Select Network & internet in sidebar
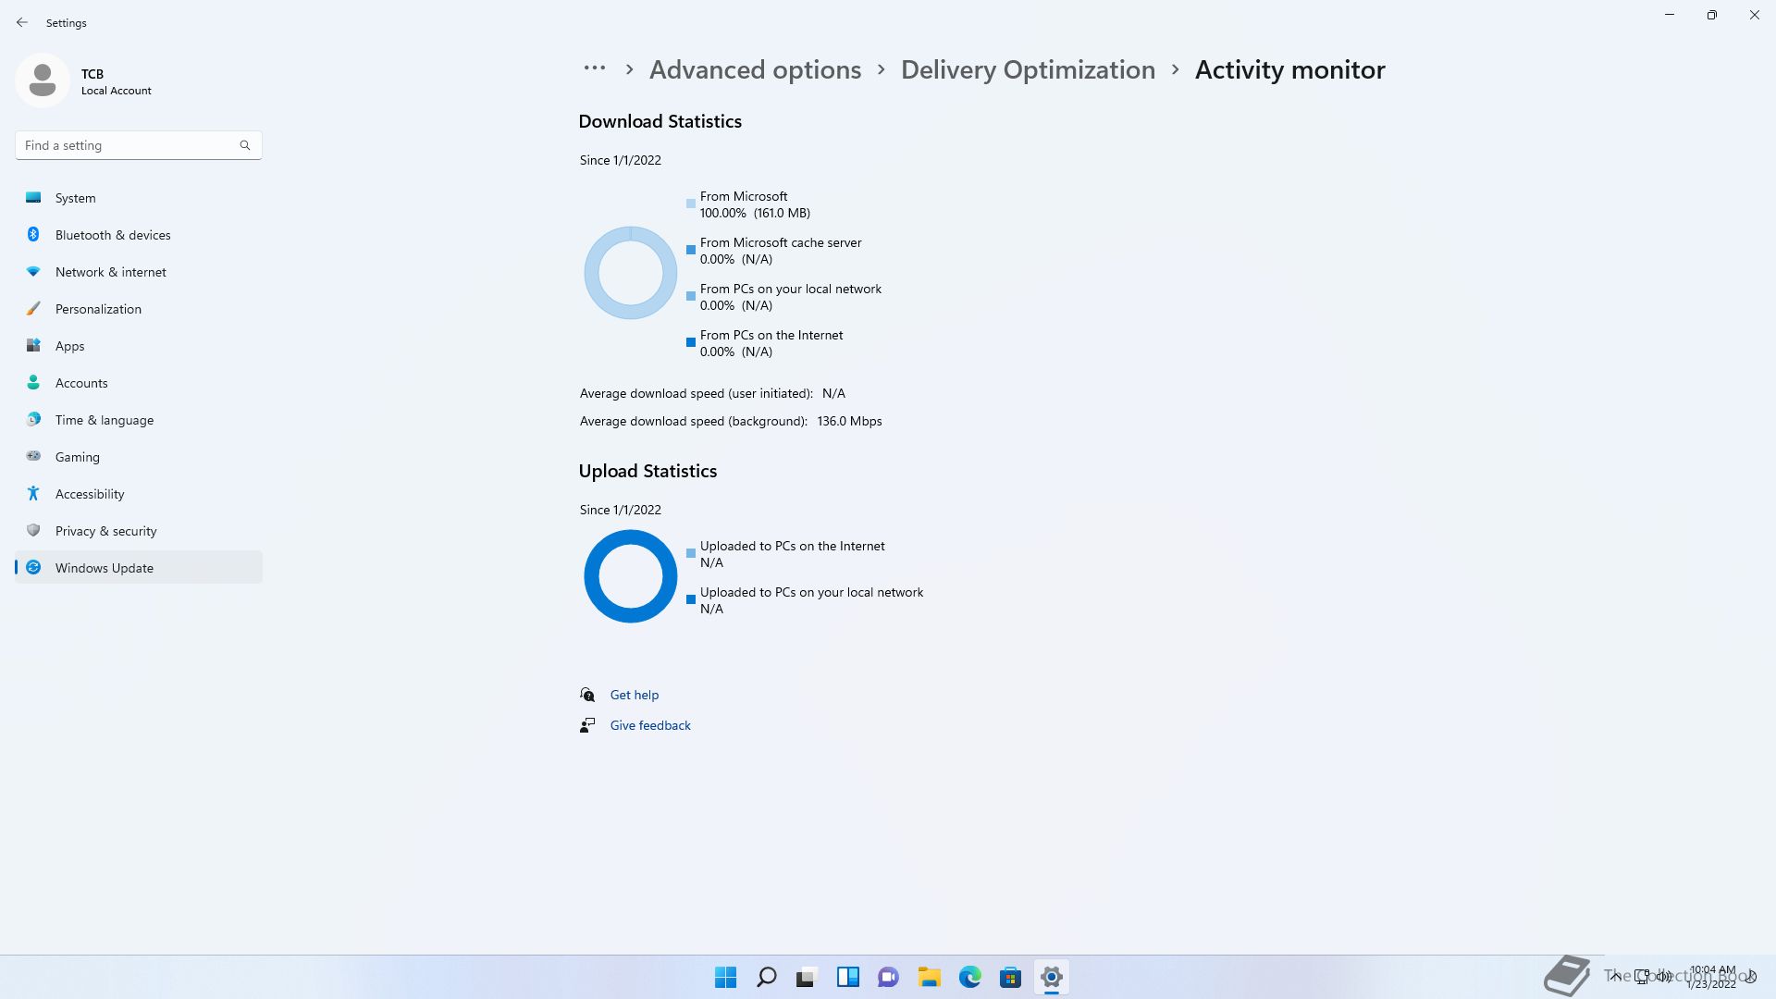 click(x=110, y=272)
